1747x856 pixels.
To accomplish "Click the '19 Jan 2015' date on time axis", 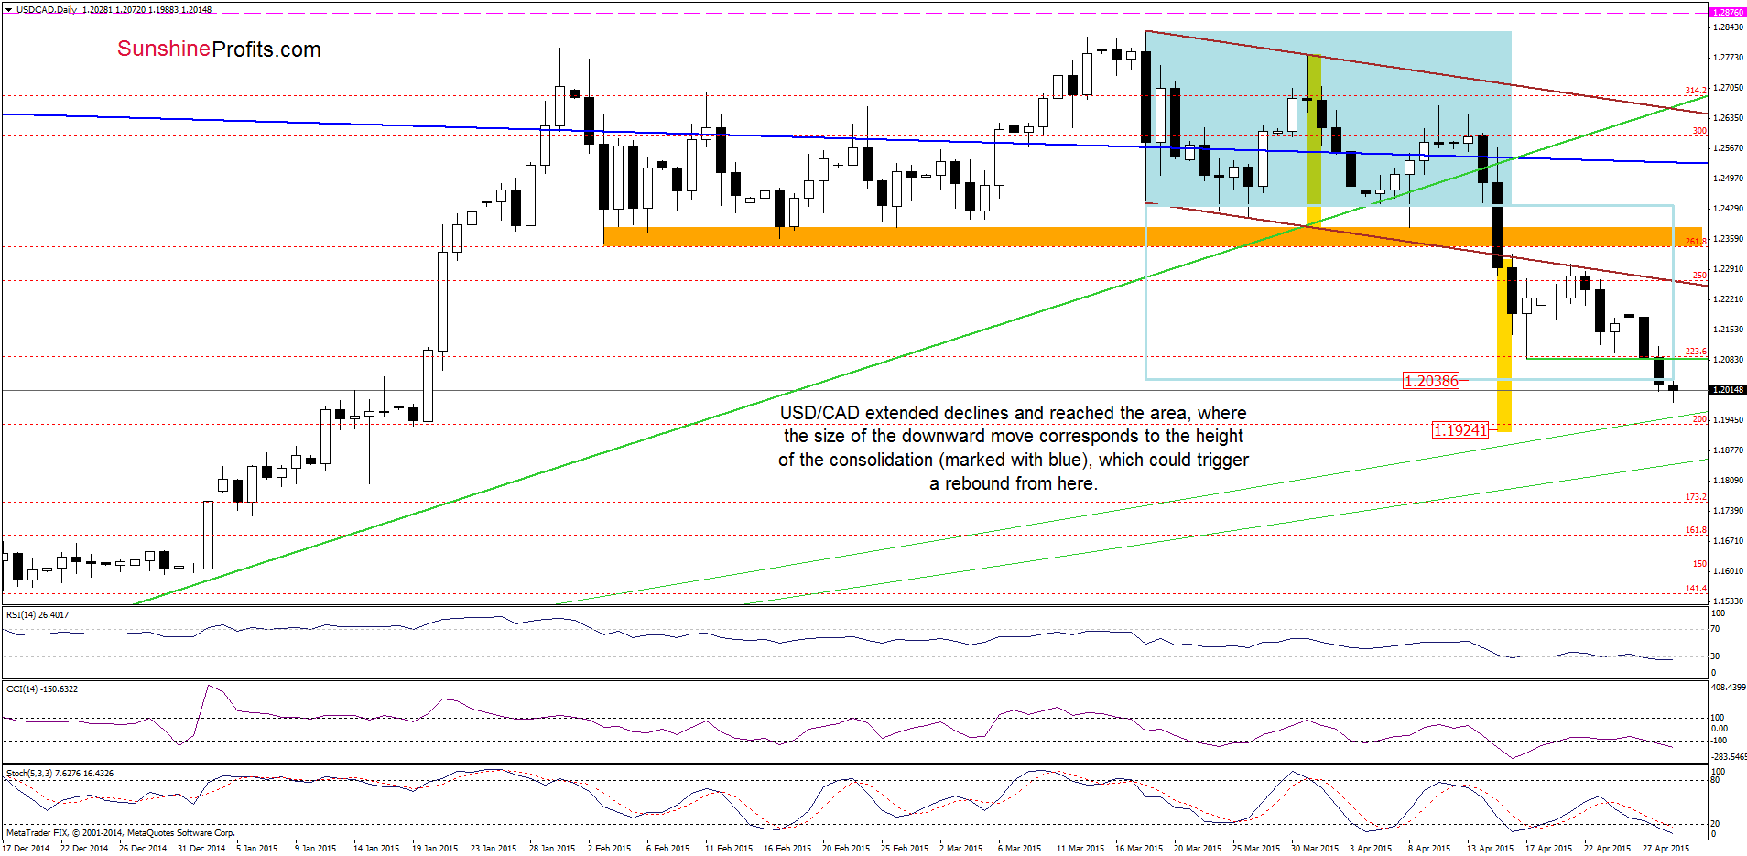I will 435,849.
